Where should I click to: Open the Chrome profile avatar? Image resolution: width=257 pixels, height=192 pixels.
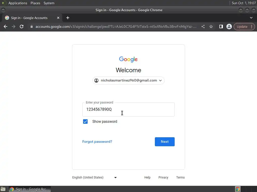[229, 26]
